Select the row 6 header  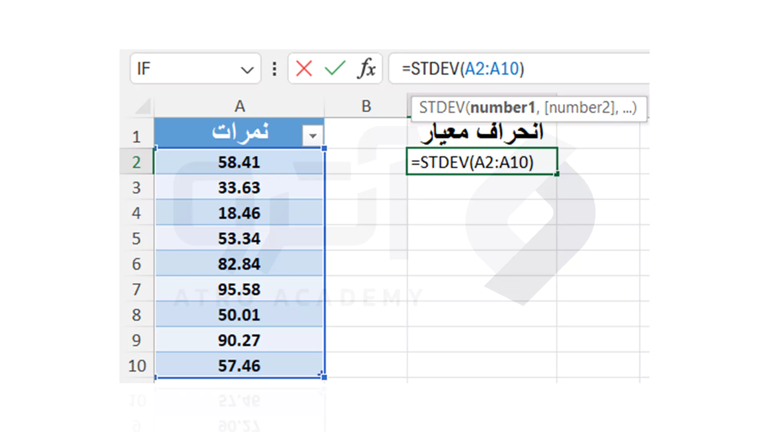click(137, 264)
